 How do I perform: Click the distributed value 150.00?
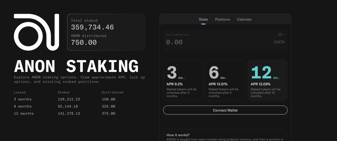109,99
